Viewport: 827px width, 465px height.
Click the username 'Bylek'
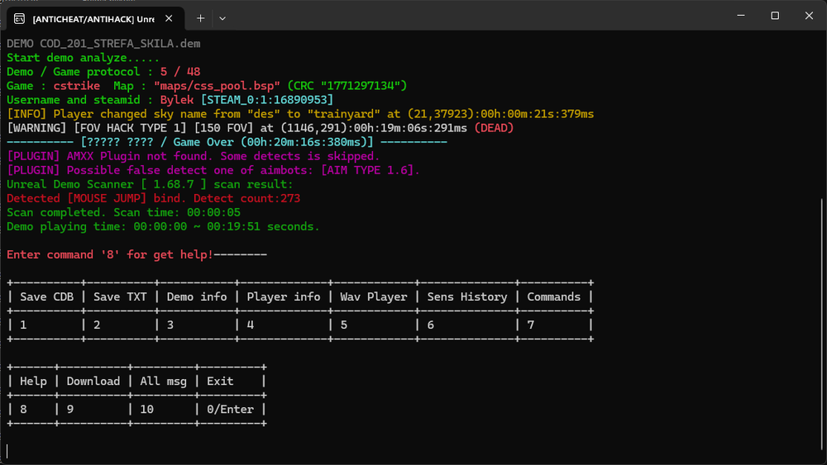177,100
